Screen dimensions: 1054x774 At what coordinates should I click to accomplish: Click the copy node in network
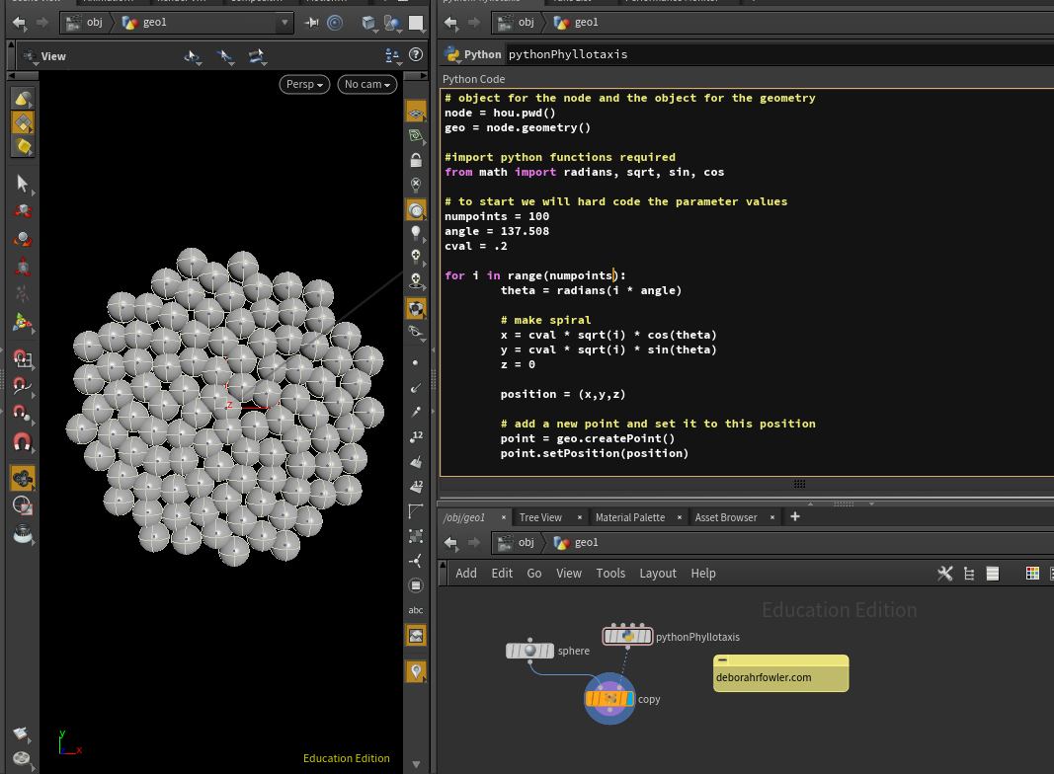pos(609,699)
